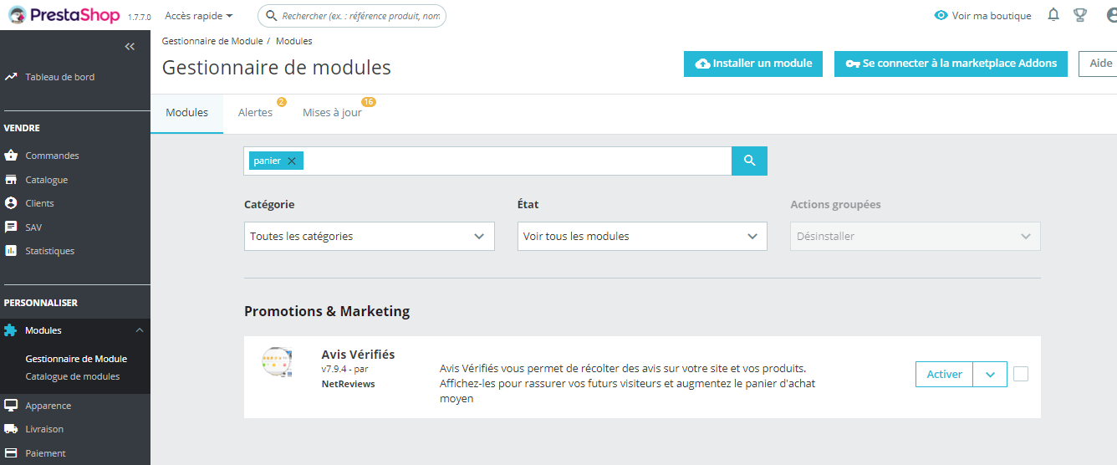
Task: Click the blue module search button
Action: point(749,161)
